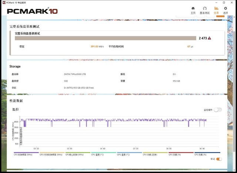Click the 性能数据 section heading

click(x=16, y=101)
